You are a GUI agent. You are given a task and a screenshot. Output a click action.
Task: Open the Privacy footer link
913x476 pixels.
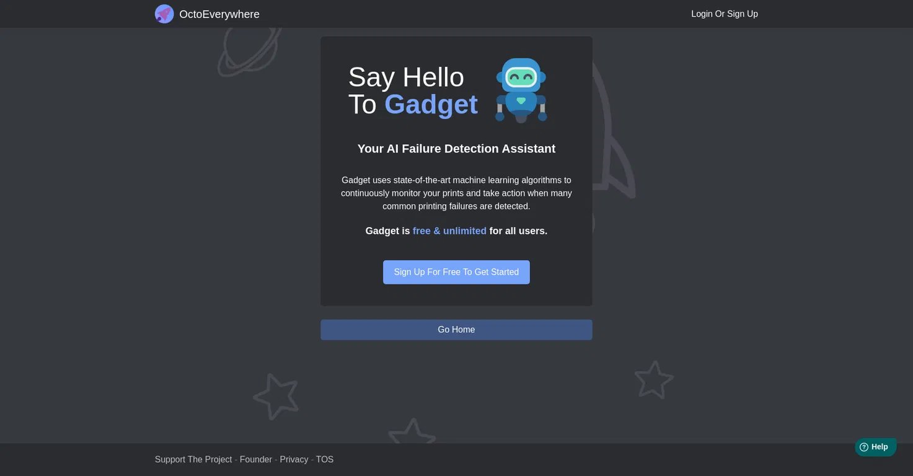pyautogui.click(x=294, y=459)
